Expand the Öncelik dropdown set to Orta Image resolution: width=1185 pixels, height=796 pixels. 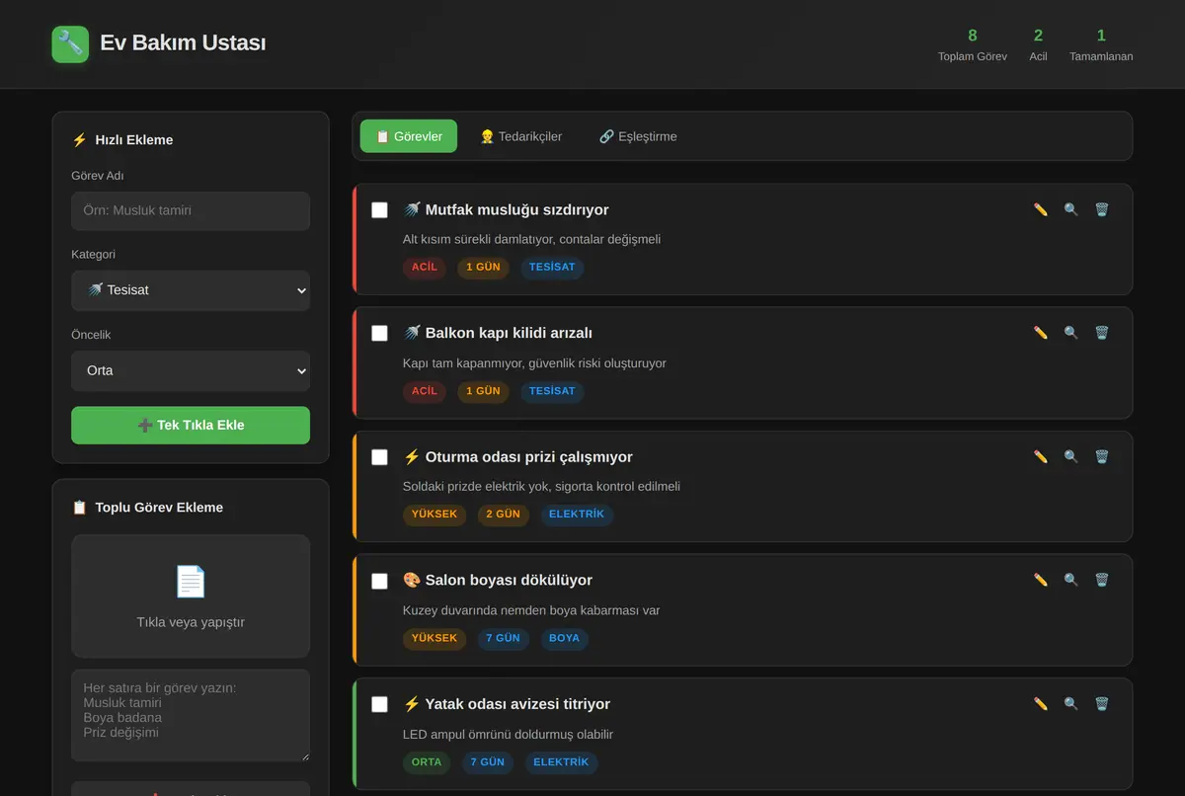pos(191,370)
